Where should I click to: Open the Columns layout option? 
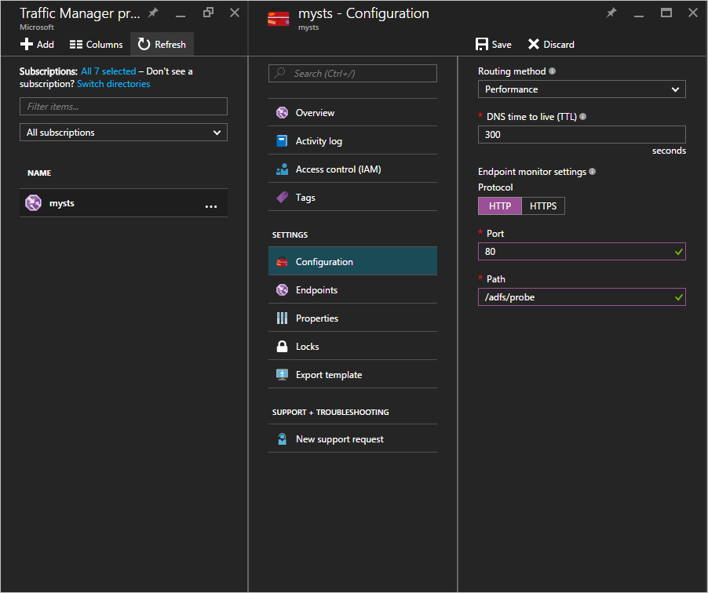pos(96,45)
